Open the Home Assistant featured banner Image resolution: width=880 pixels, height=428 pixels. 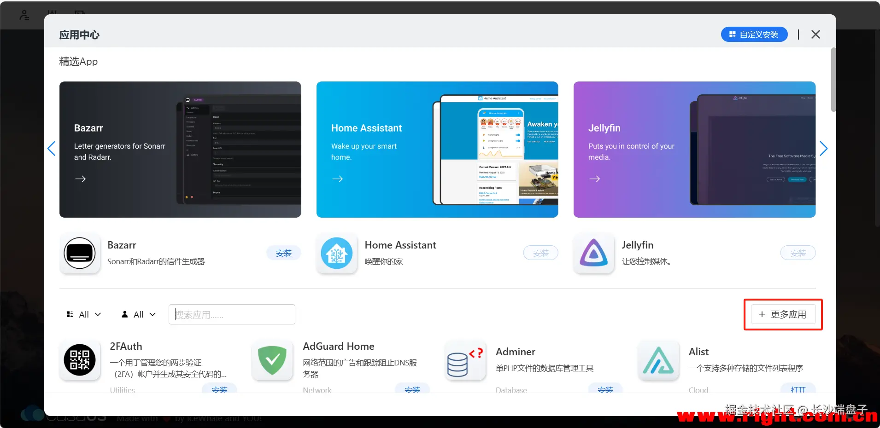(437, 150)
